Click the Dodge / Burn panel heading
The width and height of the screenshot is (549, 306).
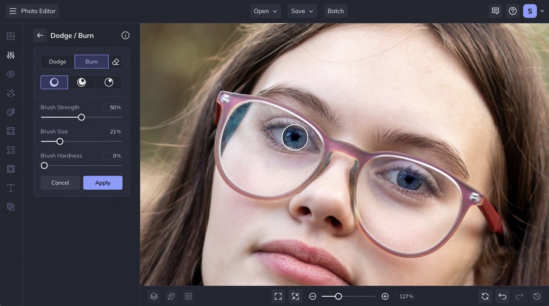(72, 35)
